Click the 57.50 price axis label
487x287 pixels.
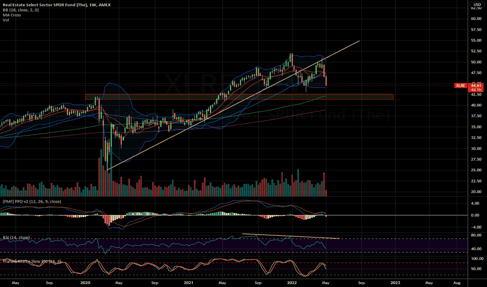click(476, 29)
